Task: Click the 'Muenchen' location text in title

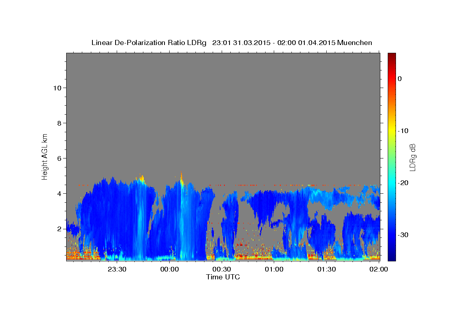Action: (x=355, y=43)
